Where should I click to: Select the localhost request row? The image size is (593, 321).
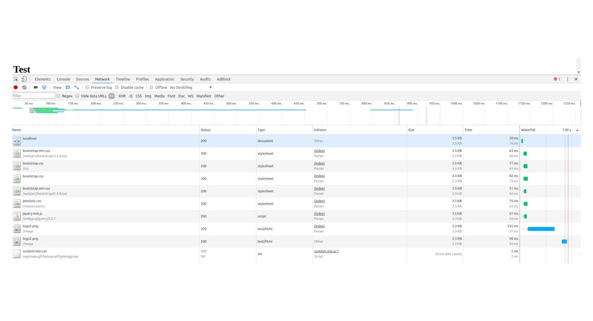point(296,141)
